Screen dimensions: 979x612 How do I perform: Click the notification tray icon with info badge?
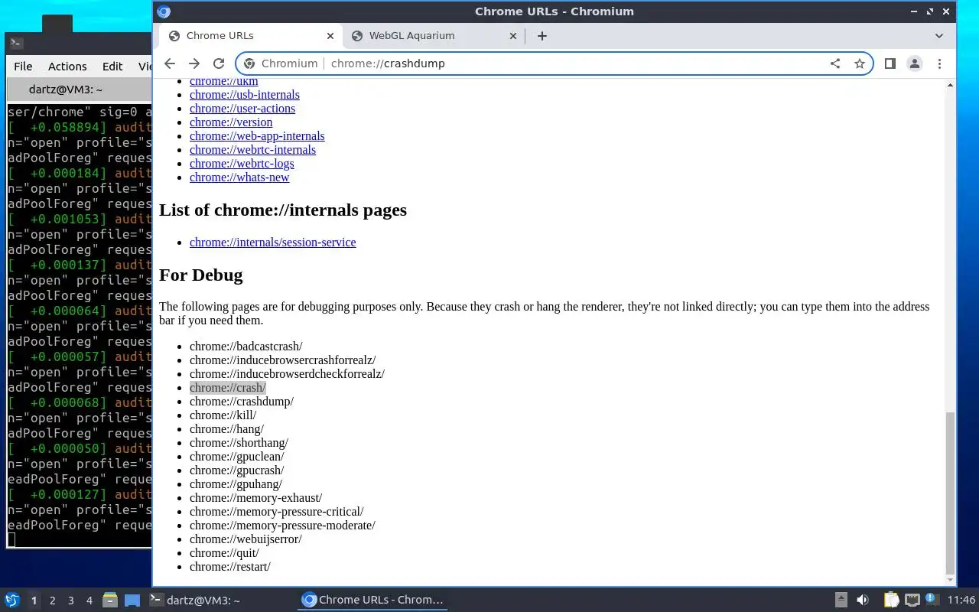(932, 601)
